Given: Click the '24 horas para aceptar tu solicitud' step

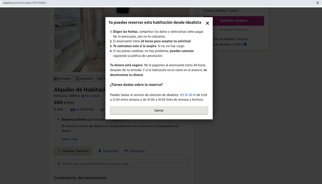Looking at the screenshot, I should click(x=166, y=41).
